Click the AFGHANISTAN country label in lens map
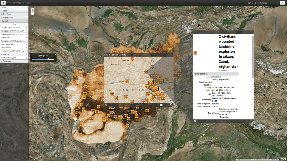The height and width of the screenshot is (161, 287). [x=126, y=90]
